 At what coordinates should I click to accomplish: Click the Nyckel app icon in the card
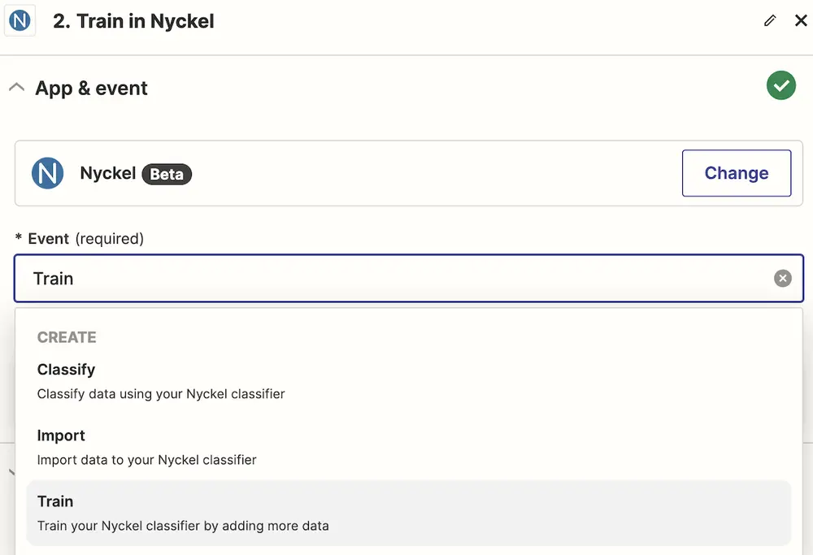[48, 173]
